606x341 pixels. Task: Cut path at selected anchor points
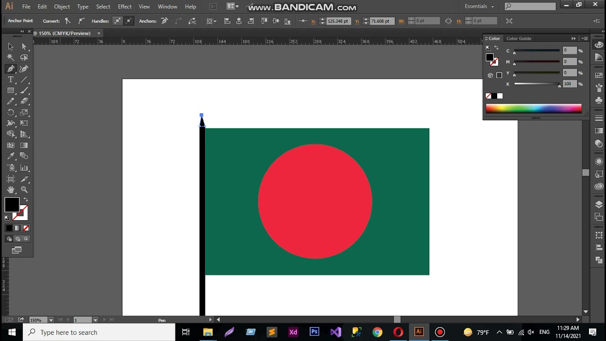[x=192, y=21]
